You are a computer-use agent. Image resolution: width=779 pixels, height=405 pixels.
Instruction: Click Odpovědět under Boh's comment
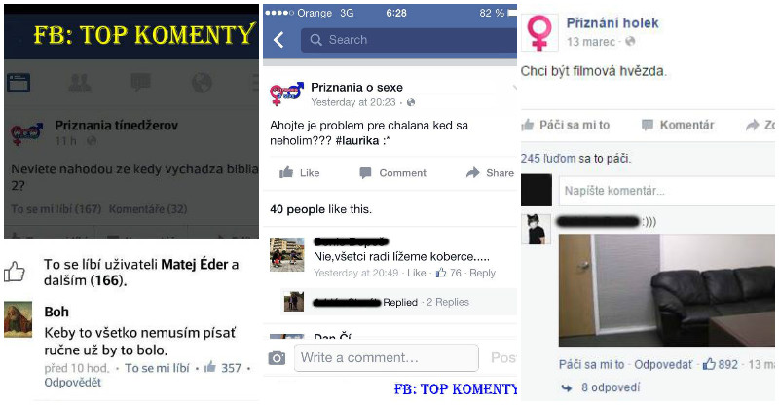(x=72, y=383)
